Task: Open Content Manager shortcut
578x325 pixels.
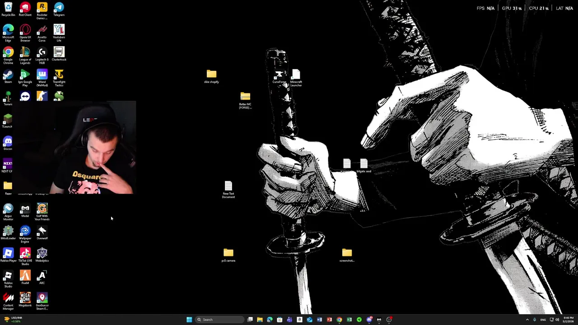Action: pos(8,301)
